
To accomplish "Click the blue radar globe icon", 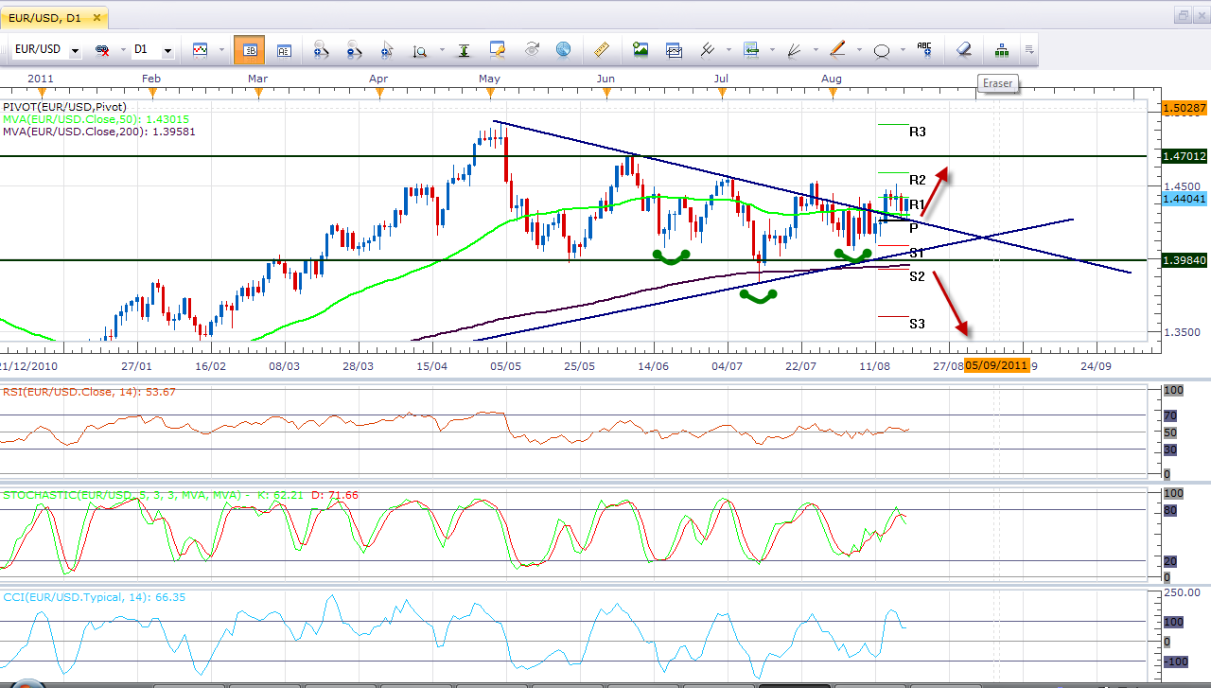I will (x=563, y=49).
